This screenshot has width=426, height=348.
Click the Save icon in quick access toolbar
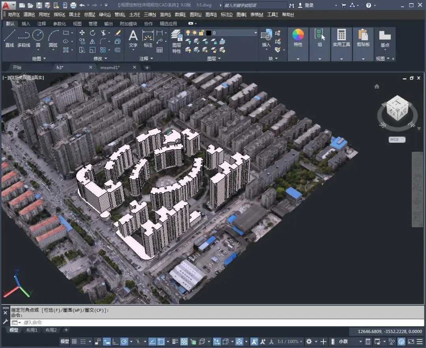(39, 5)
